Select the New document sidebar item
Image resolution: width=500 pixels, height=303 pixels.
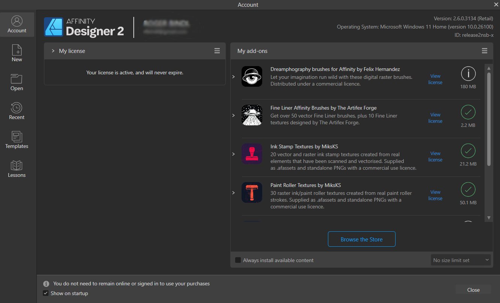[17, 53]
